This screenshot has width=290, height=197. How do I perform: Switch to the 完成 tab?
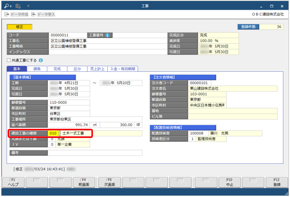click(57, 69)
